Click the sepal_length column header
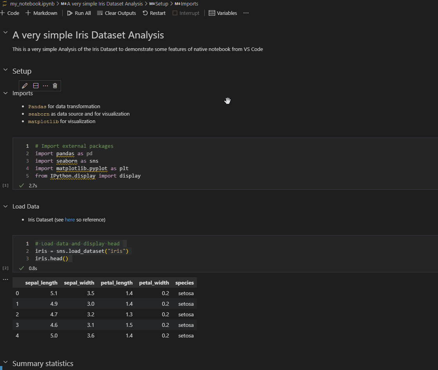 click(41, 283)
